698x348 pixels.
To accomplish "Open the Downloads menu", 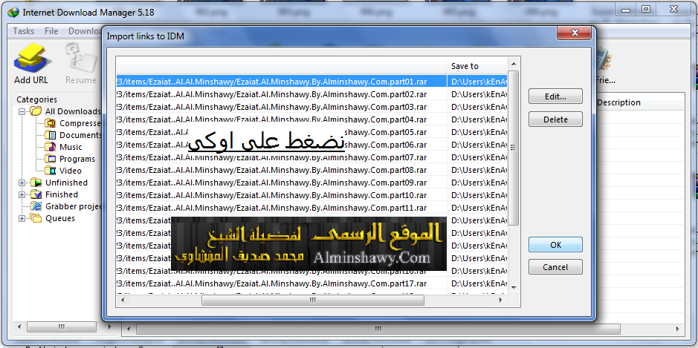I will [85, 31].
